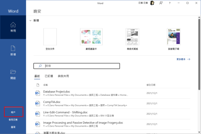The height and width of the screenshot is (134, 201).
Task: Sort by the 名稱 column header
Action: 45,85
